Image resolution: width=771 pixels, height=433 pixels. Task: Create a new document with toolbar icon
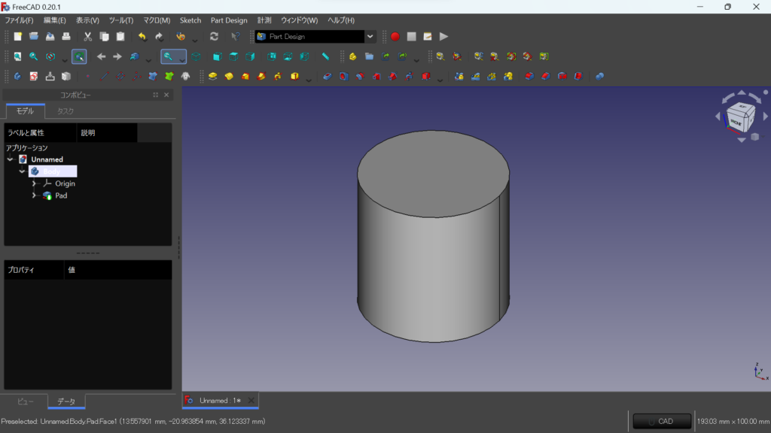click(18, 36)
